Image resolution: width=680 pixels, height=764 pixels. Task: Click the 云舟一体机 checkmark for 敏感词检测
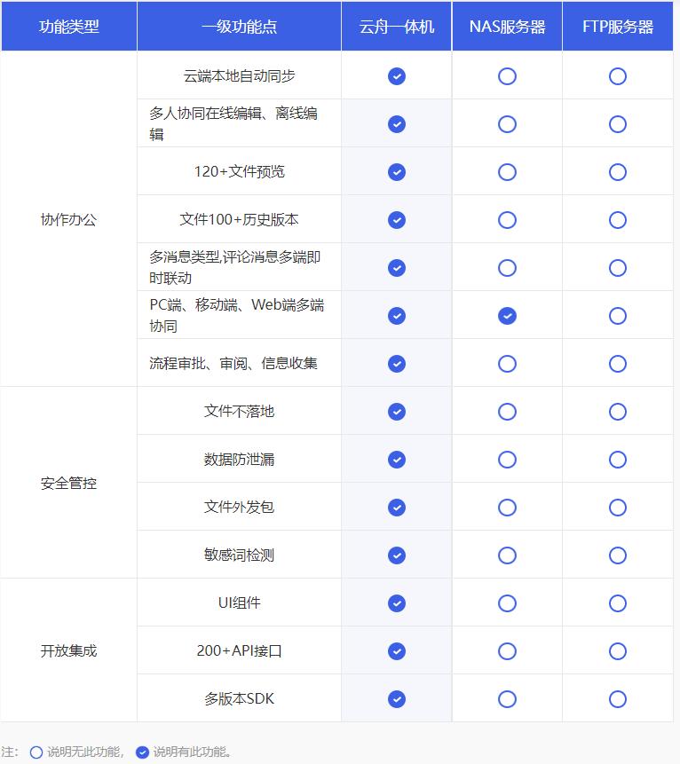[397, 555]
